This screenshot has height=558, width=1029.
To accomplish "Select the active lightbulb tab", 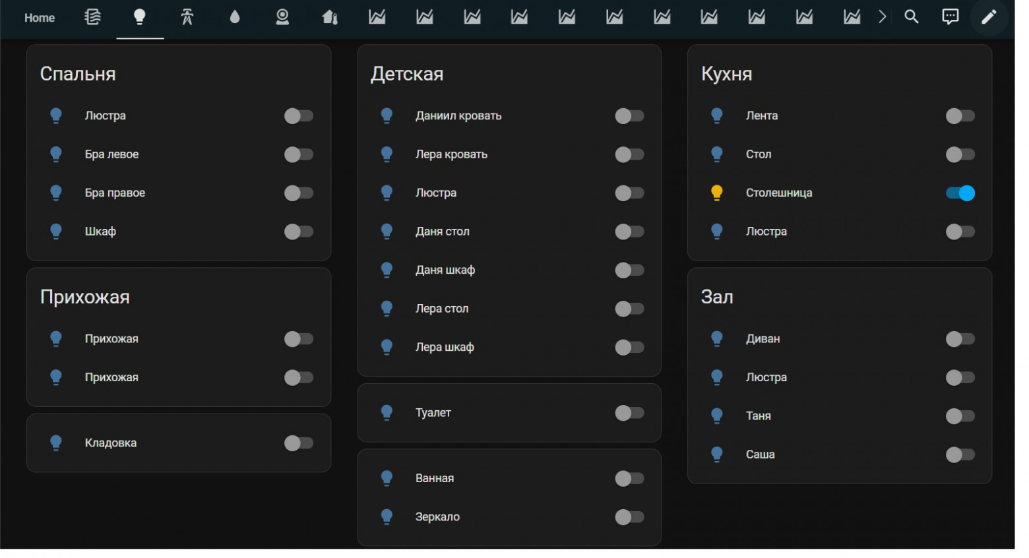I will (140, 17).
